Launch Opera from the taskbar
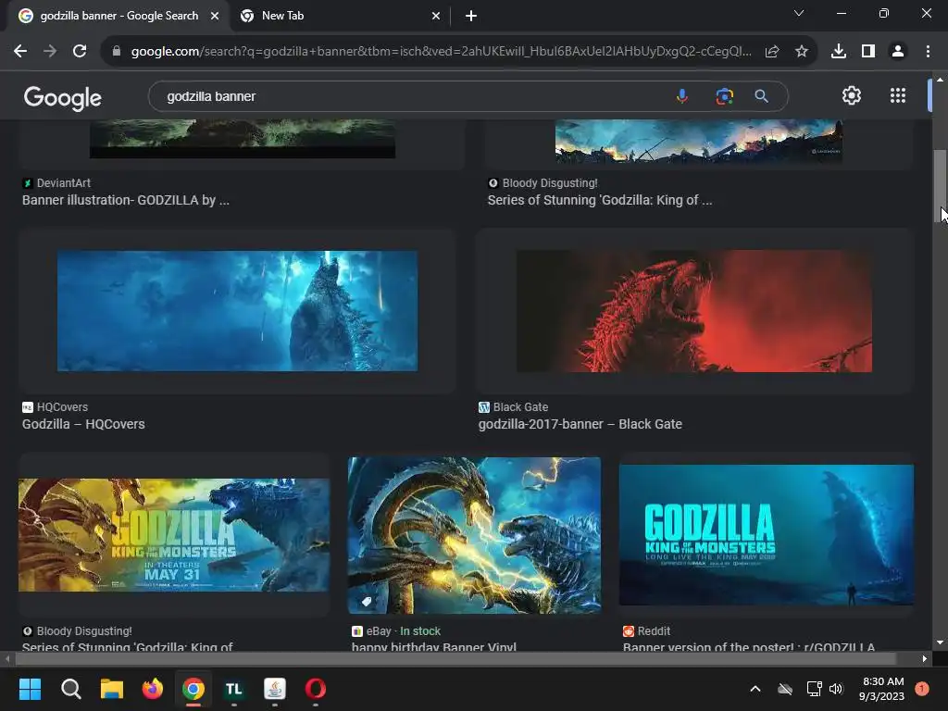 [316, 689]
